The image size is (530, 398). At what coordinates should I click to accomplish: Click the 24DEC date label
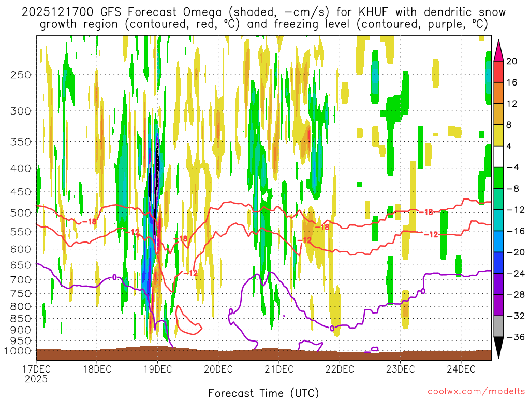[x=461, y=369]
